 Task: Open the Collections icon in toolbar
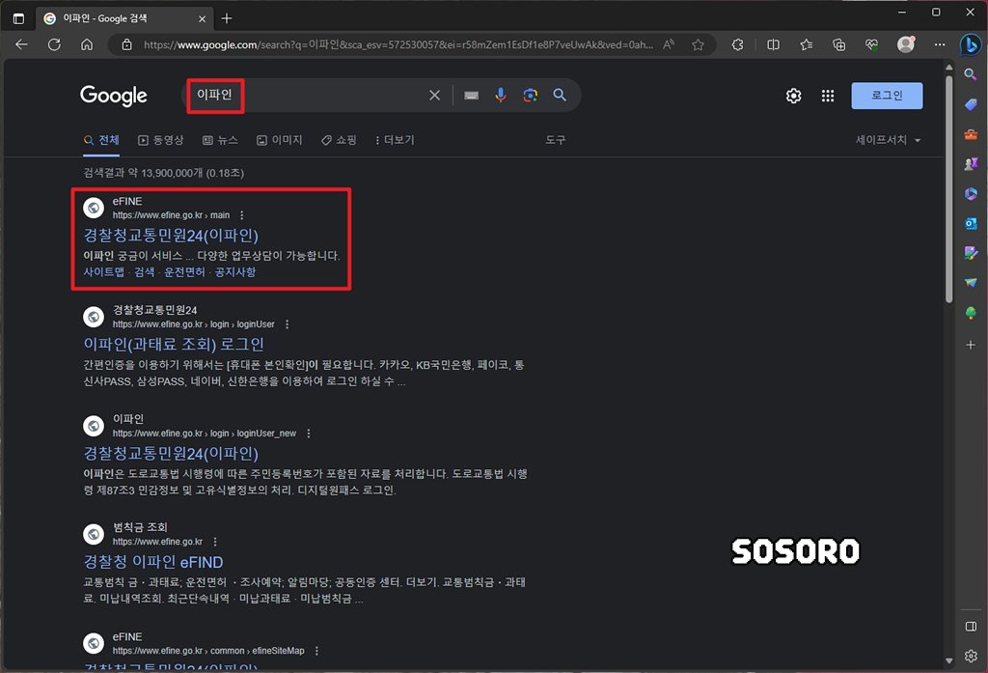[838, 44]
